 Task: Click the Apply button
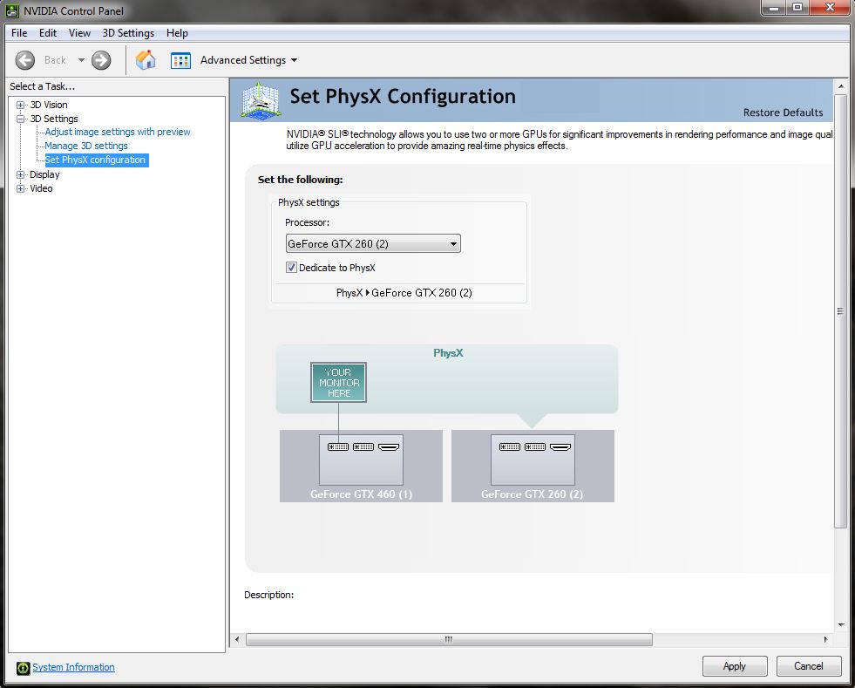[735, 666]
